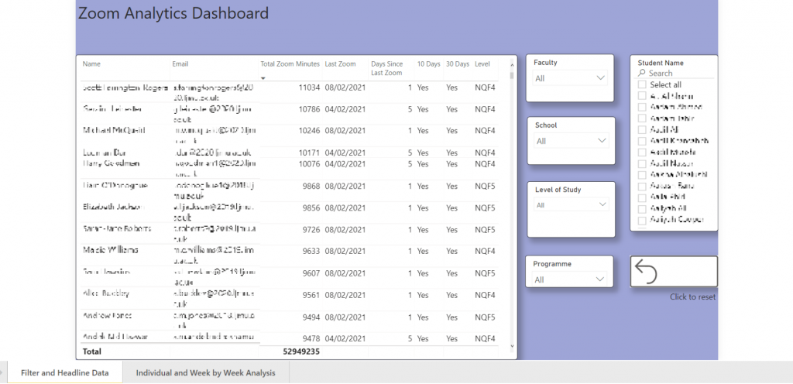Click days-since value 5 in the 10171 row
This screenshot has height=384, width=793.
point(412,153)
